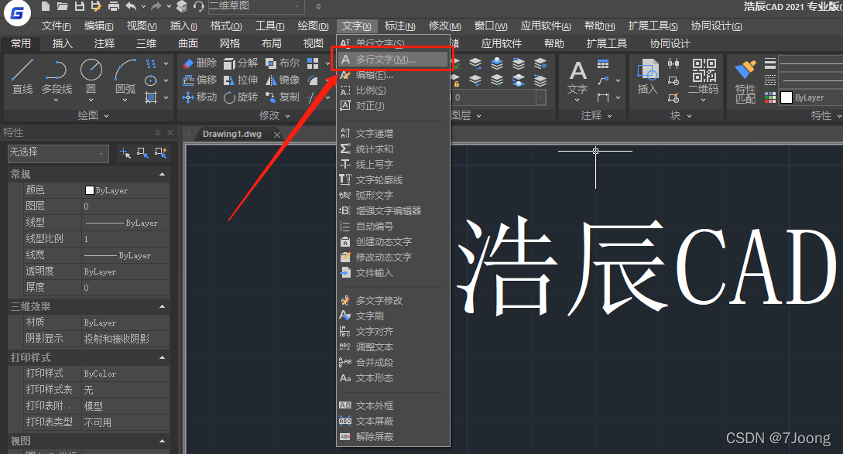Click the 阴影显示 value 投射和接收阴影
The width and height of the screenshot is (843, 454).
(125, 339)
